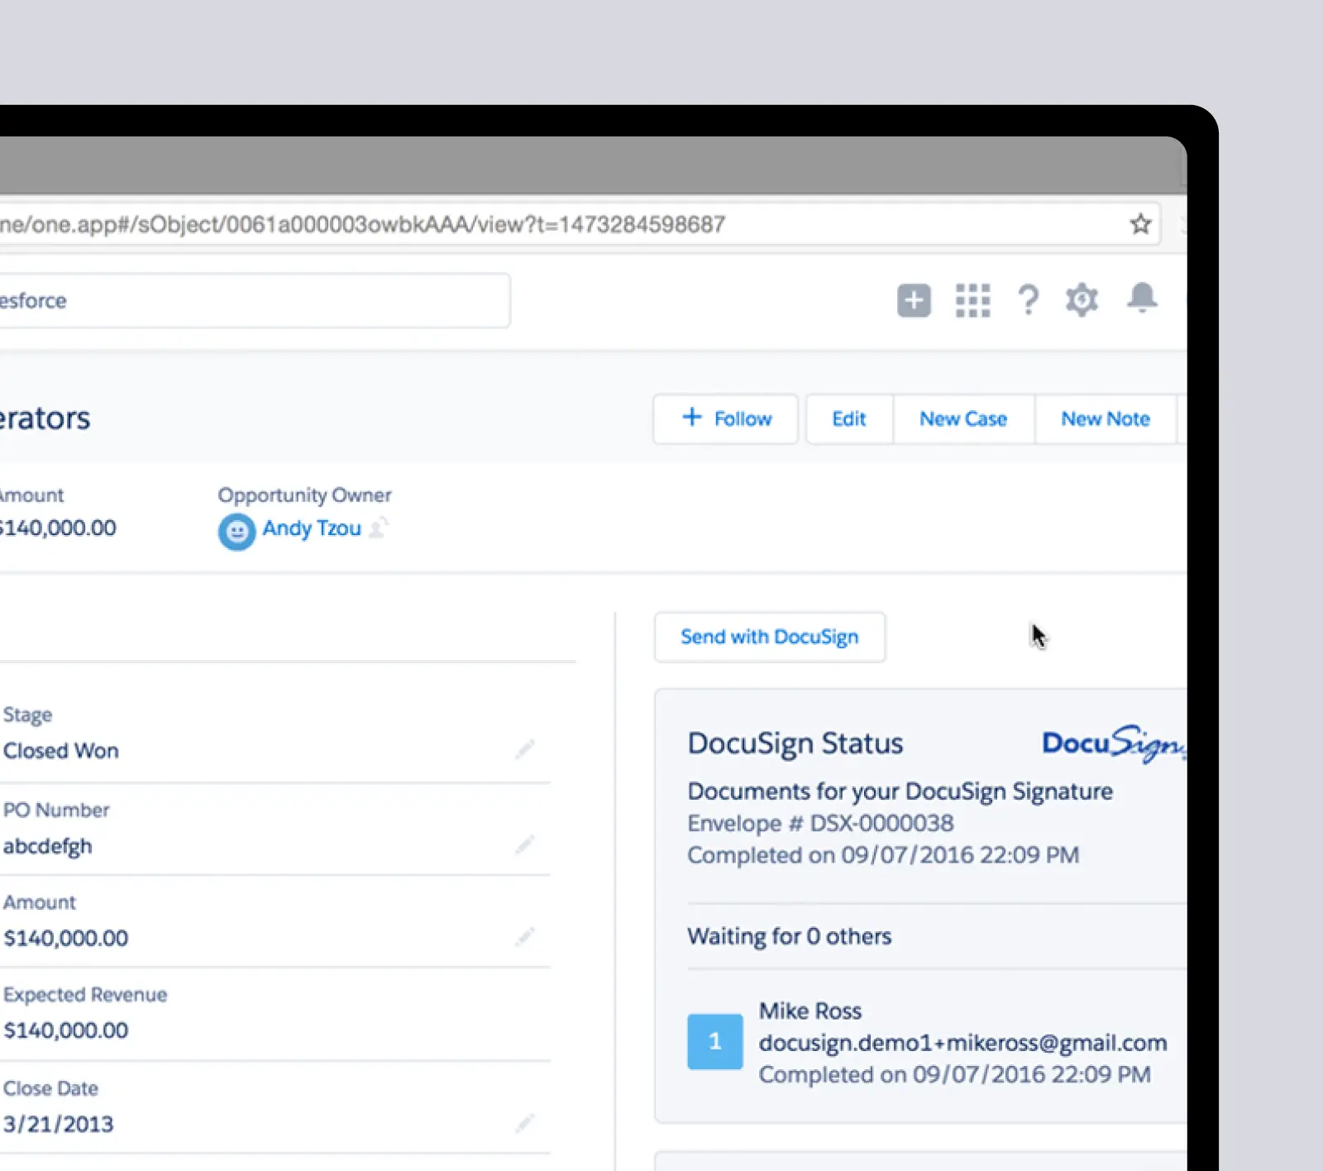Follow this opportunity record

pos(726,419)
